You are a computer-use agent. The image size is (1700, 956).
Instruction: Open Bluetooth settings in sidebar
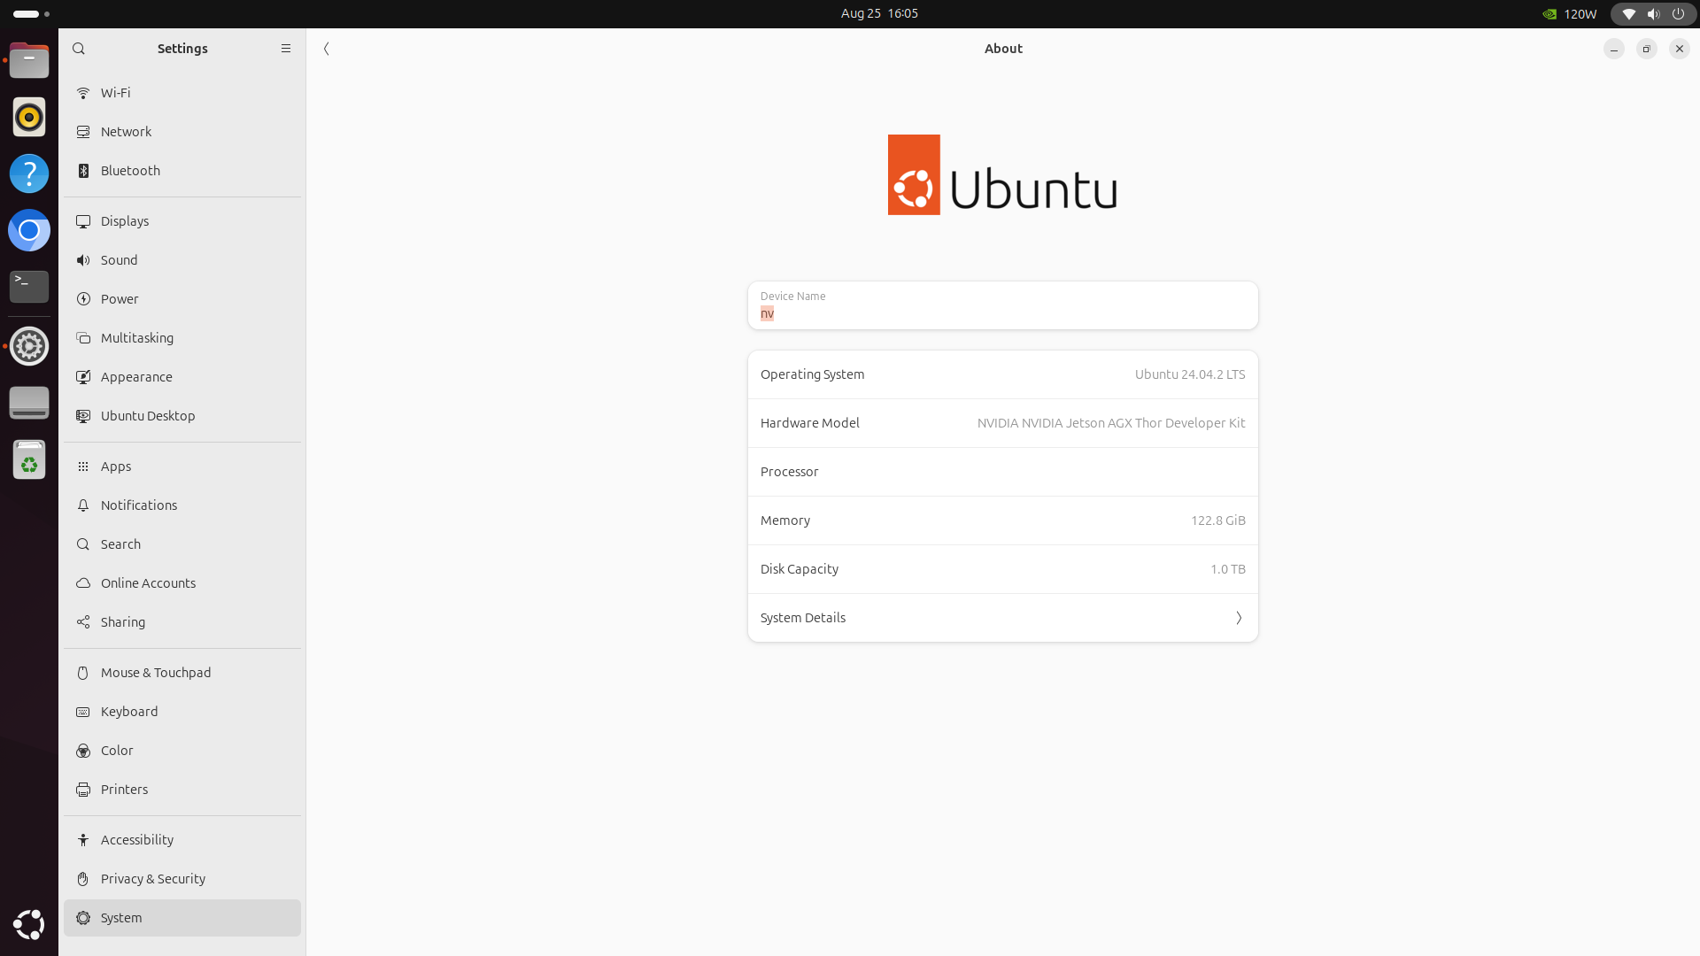pos(130,171)
